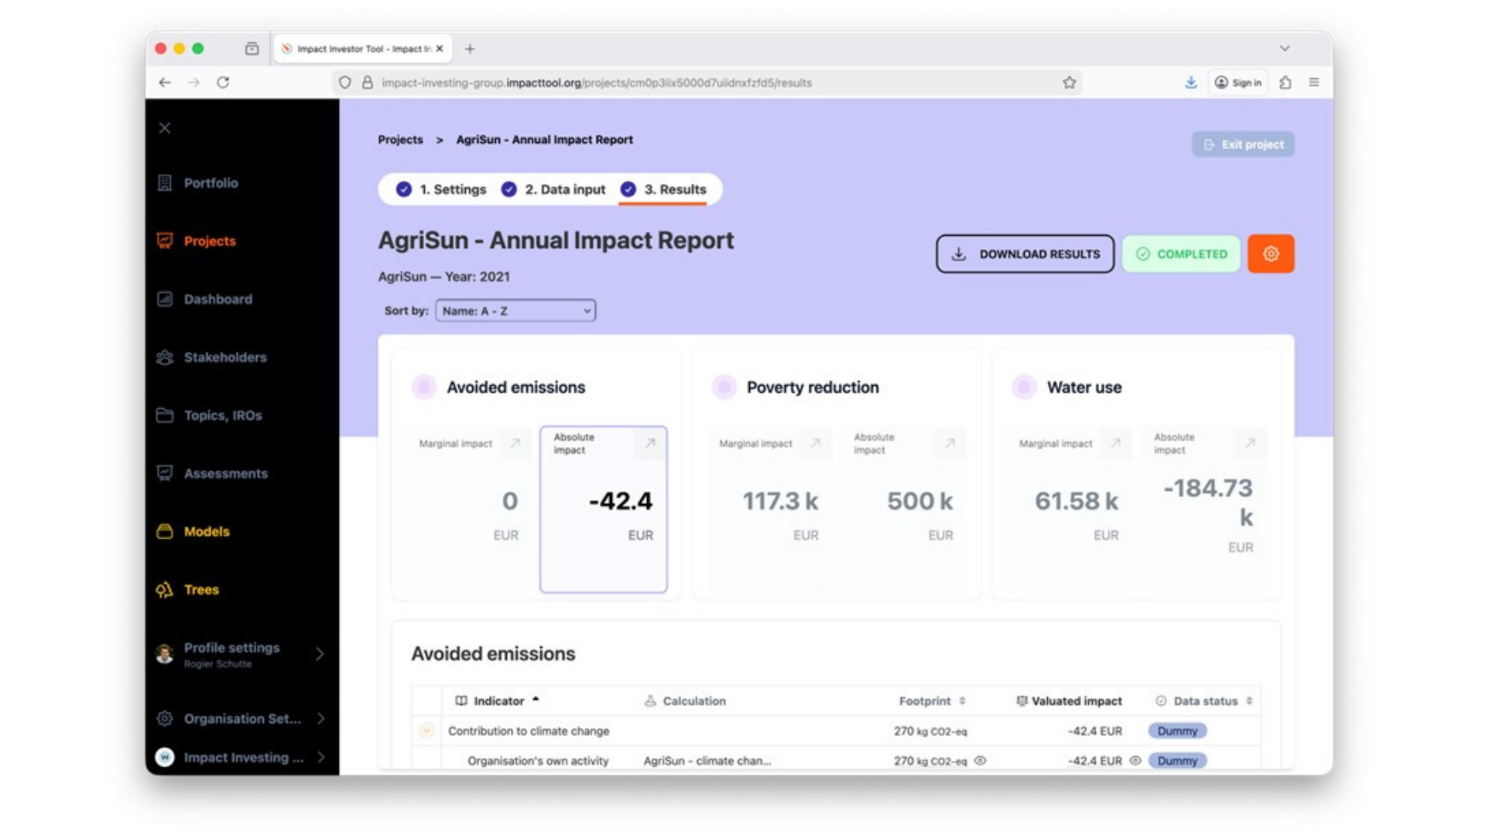The image size is (1486, 835).
Task: Select the Poverty reduction 117.3 k card
Action: (769, 510)
